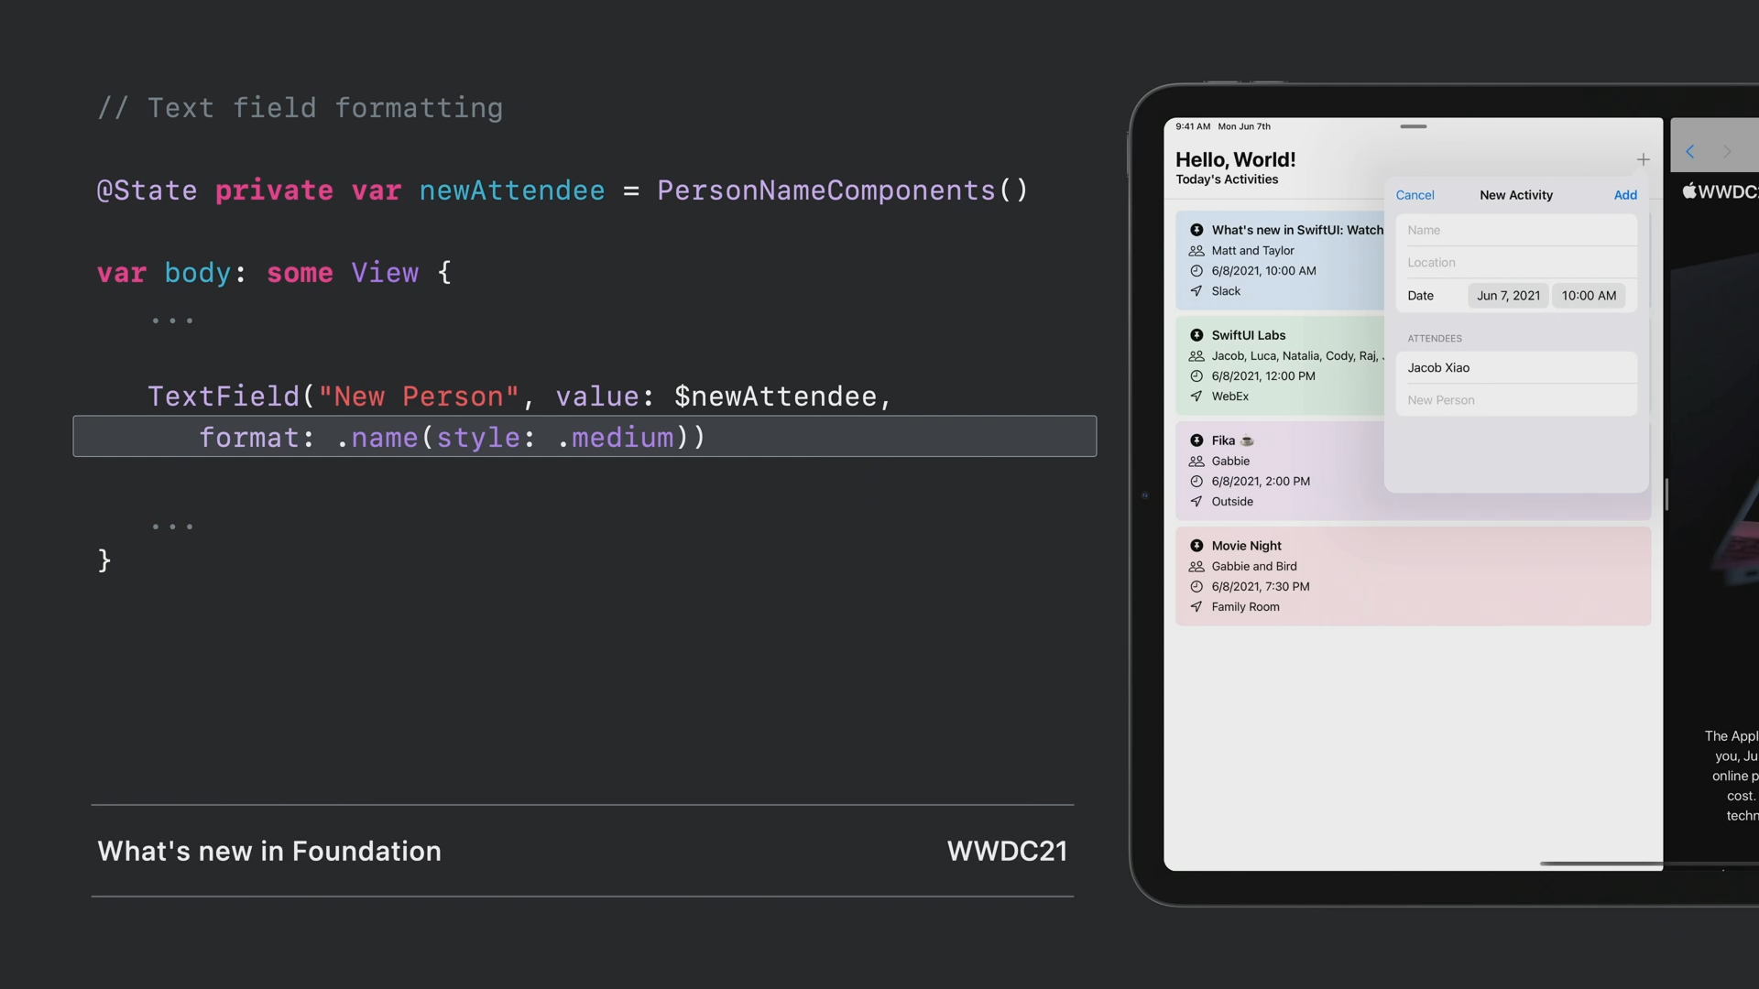Tap the plus icon to add activity
The width and height of the screenshot is (1759, 989).
[1643, 160]
